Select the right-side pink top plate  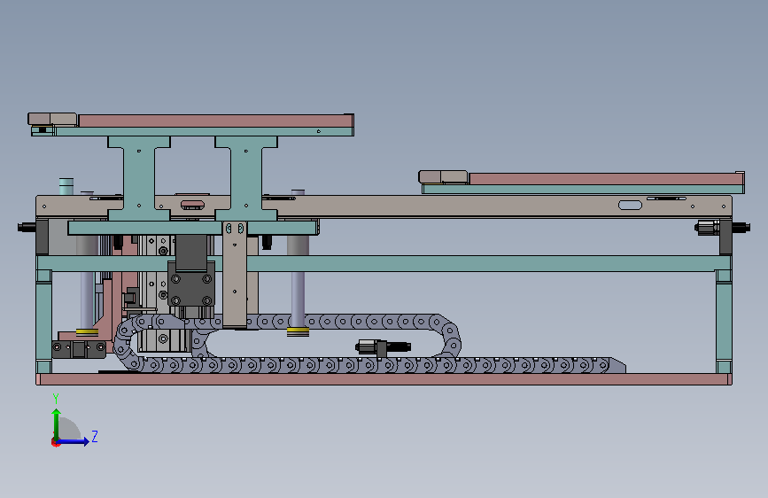tap(607, 178)
